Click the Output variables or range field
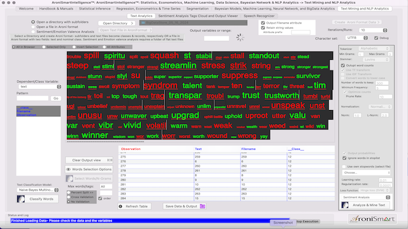Image resolution: width=408 pixels, height=229 pixels. pos(217,38)
